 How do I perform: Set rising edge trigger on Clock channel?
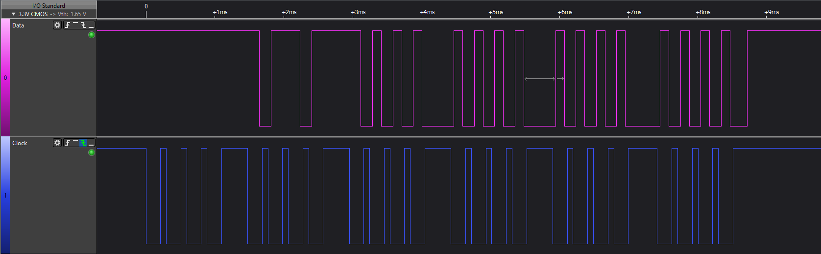[68, 143]
